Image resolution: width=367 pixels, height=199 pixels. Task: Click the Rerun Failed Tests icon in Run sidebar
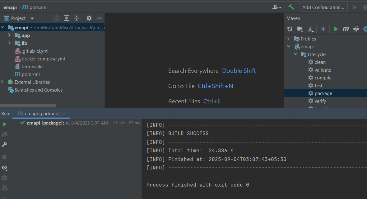[4, 134]
